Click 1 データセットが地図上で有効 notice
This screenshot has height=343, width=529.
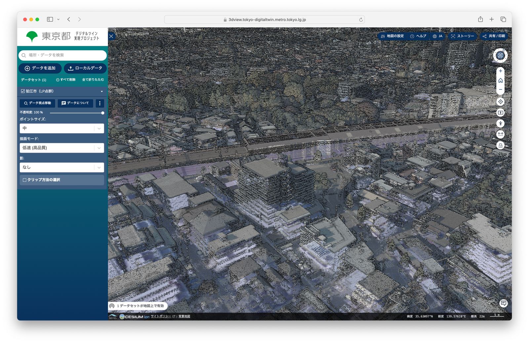tap(138, 306)
